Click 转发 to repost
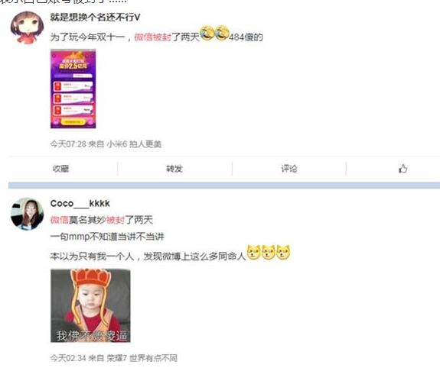Image resolution: width=440 pixels, height=371 pixels. (x=174, y=169)
